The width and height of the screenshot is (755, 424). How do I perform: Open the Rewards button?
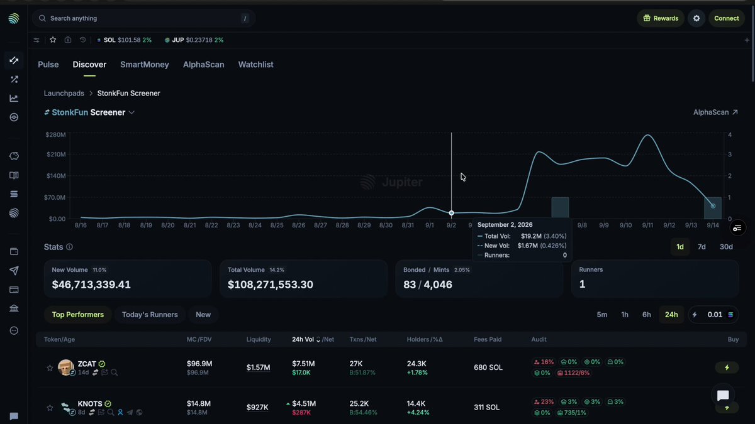pos(661,18)
